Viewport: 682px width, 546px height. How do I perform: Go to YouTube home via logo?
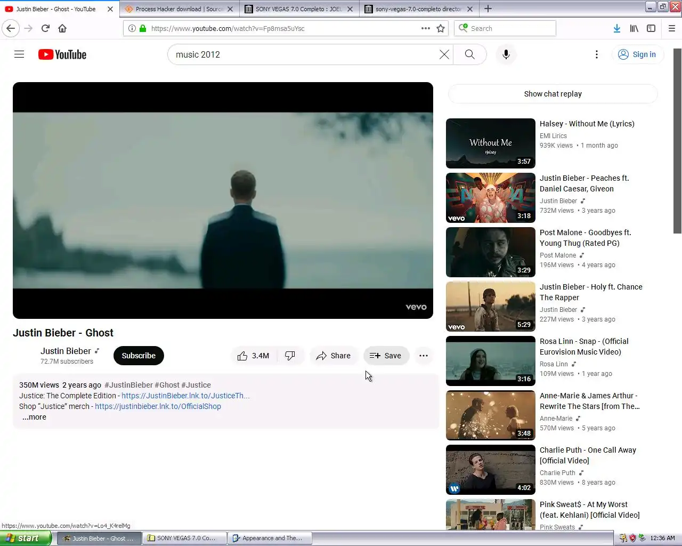point(62,54)
